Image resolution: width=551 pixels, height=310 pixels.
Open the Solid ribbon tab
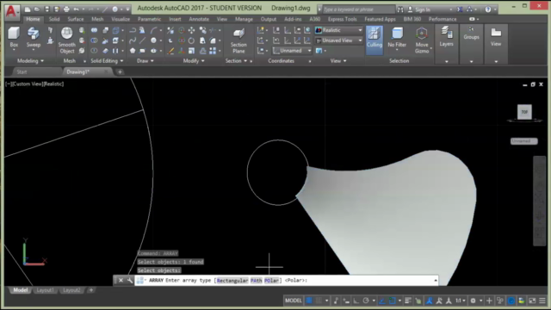pyautogui.click(x=54, y=19)
